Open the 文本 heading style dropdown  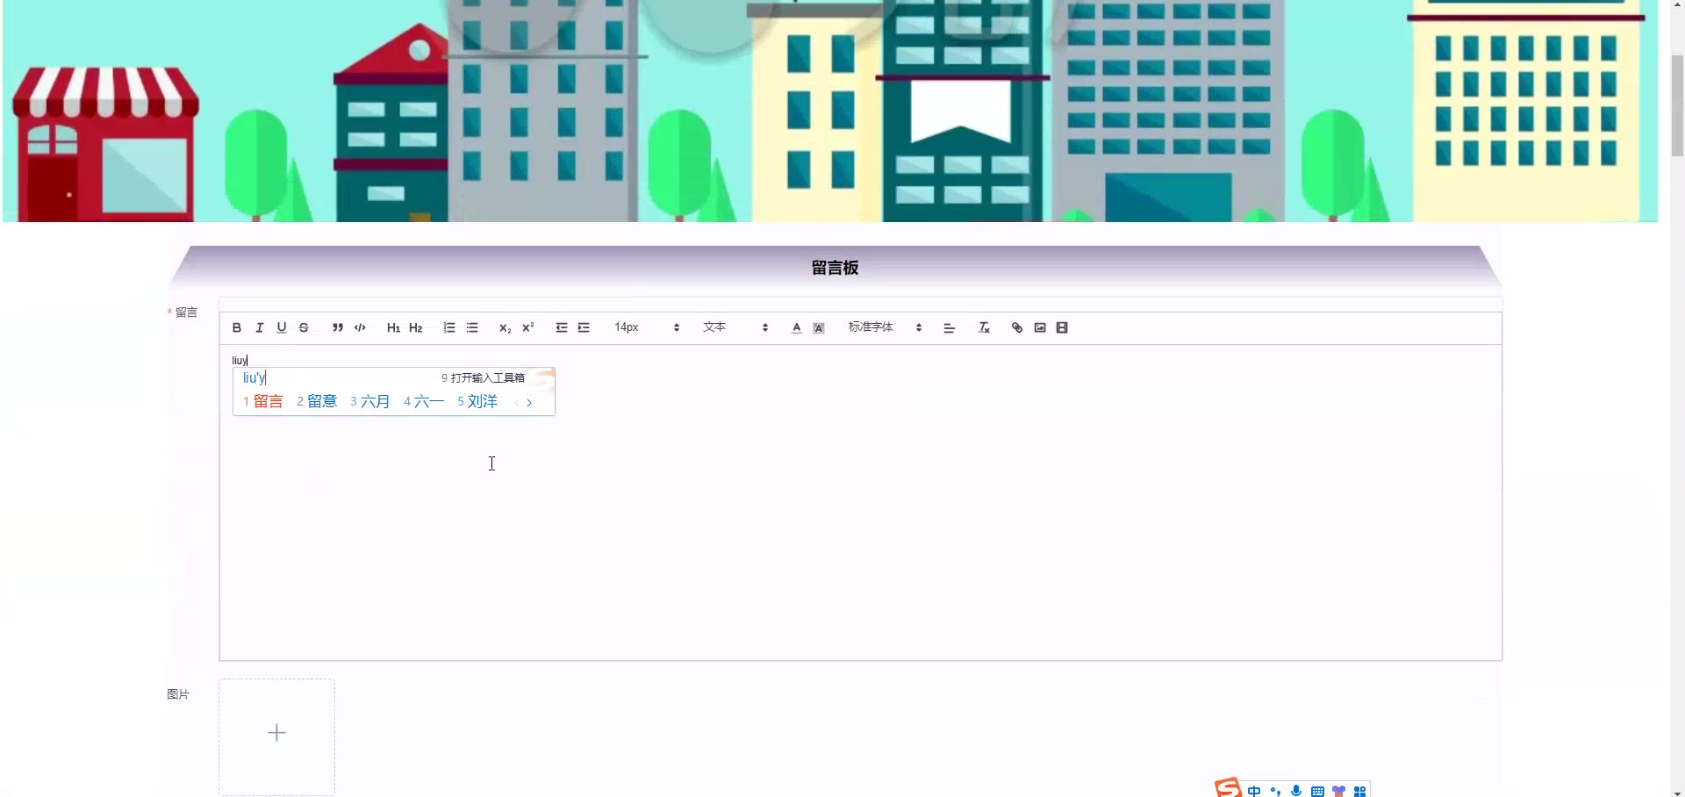tap(735, 327)
